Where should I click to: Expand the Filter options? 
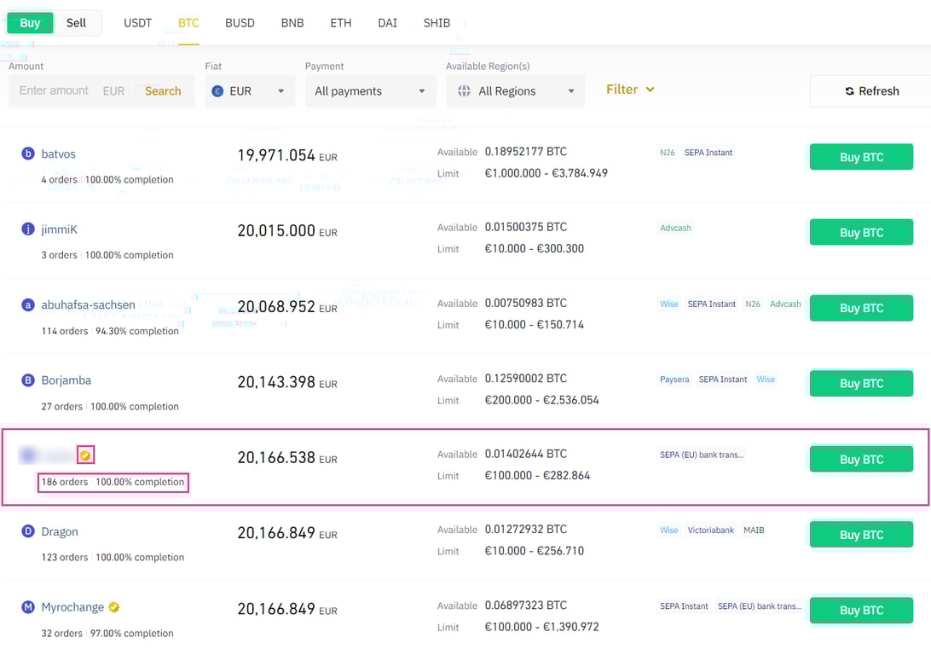630,90
